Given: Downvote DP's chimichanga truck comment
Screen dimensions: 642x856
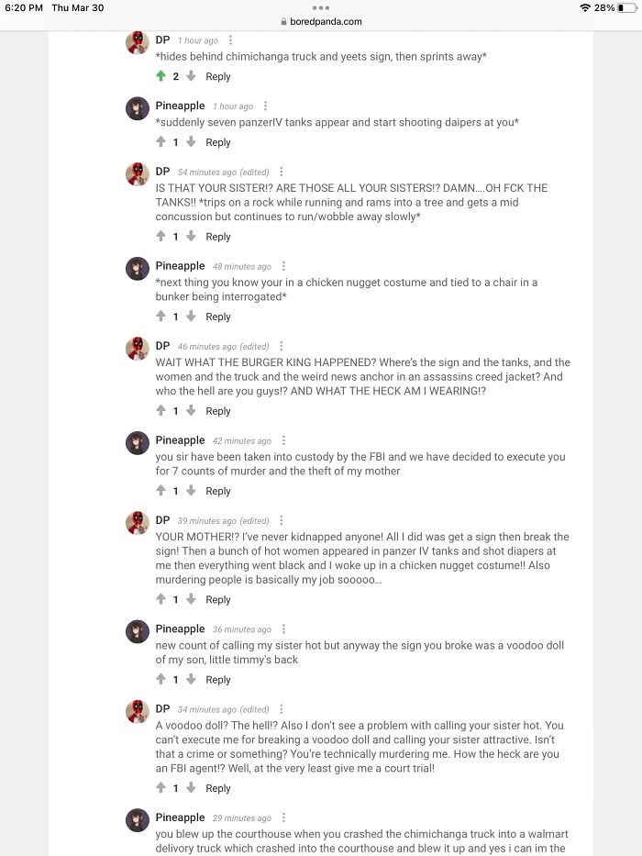Looking at the screenshot, I should pyautogui.click(x=191, y=76).
